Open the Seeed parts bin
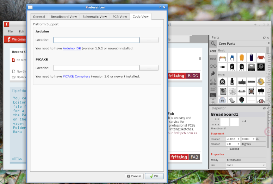 coord(213,81)
